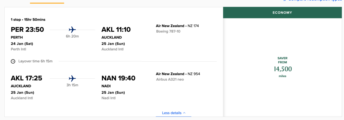This screenshot has width=344, height=120.
Task: Click the AKL 17:25 departure time
Action: (26, 78)
